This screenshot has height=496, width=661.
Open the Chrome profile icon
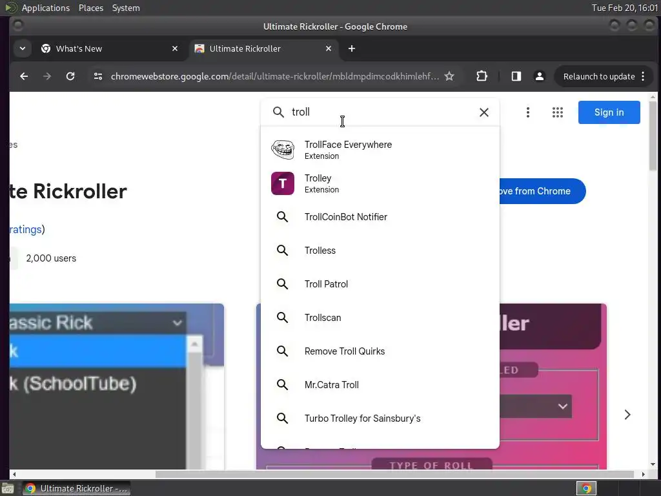tap(539, 76)
